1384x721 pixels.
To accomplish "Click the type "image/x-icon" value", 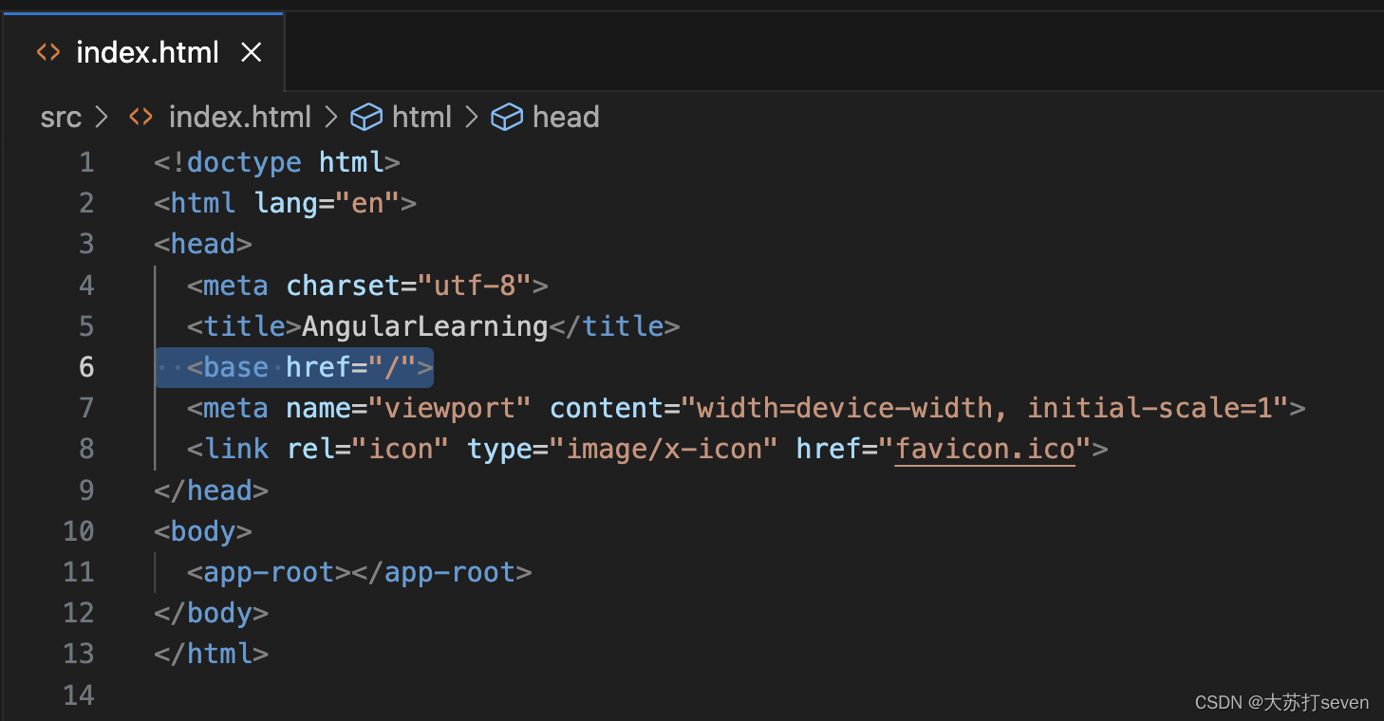I will pos(664,449).
